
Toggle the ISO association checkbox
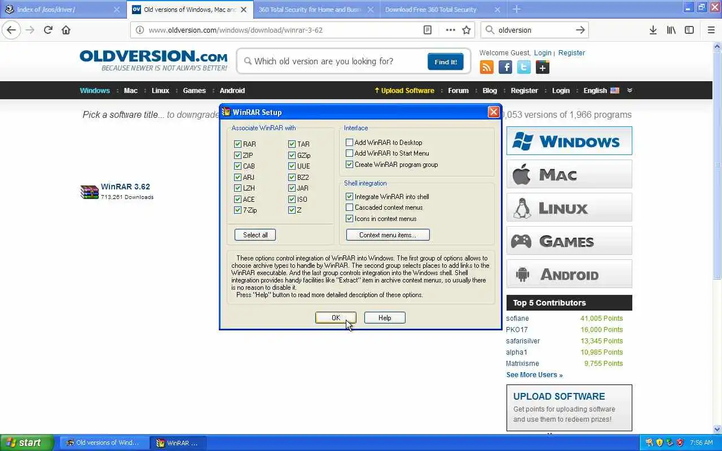pos(292,200)
